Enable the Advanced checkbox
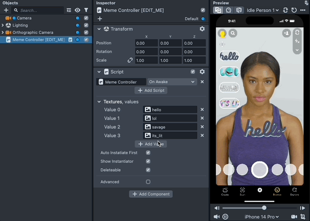 pyautogui.click(x=148, y=182)
